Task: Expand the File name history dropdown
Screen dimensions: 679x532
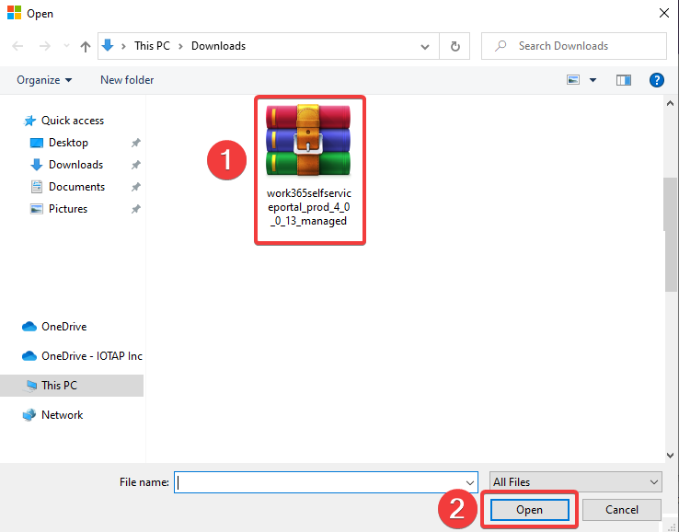Action: click(470, 482)
